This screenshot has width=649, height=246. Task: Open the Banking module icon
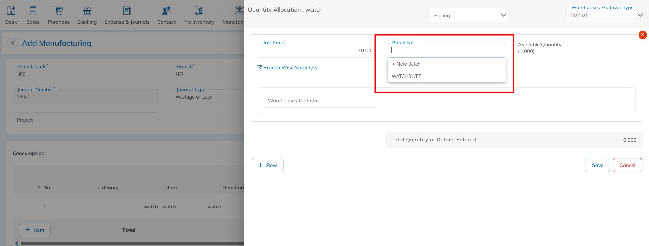[87, 11]
